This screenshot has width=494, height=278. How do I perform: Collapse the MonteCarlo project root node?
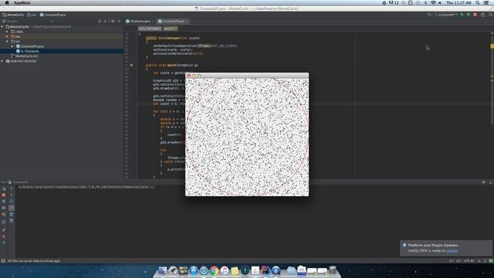click(x=2, y=27)
